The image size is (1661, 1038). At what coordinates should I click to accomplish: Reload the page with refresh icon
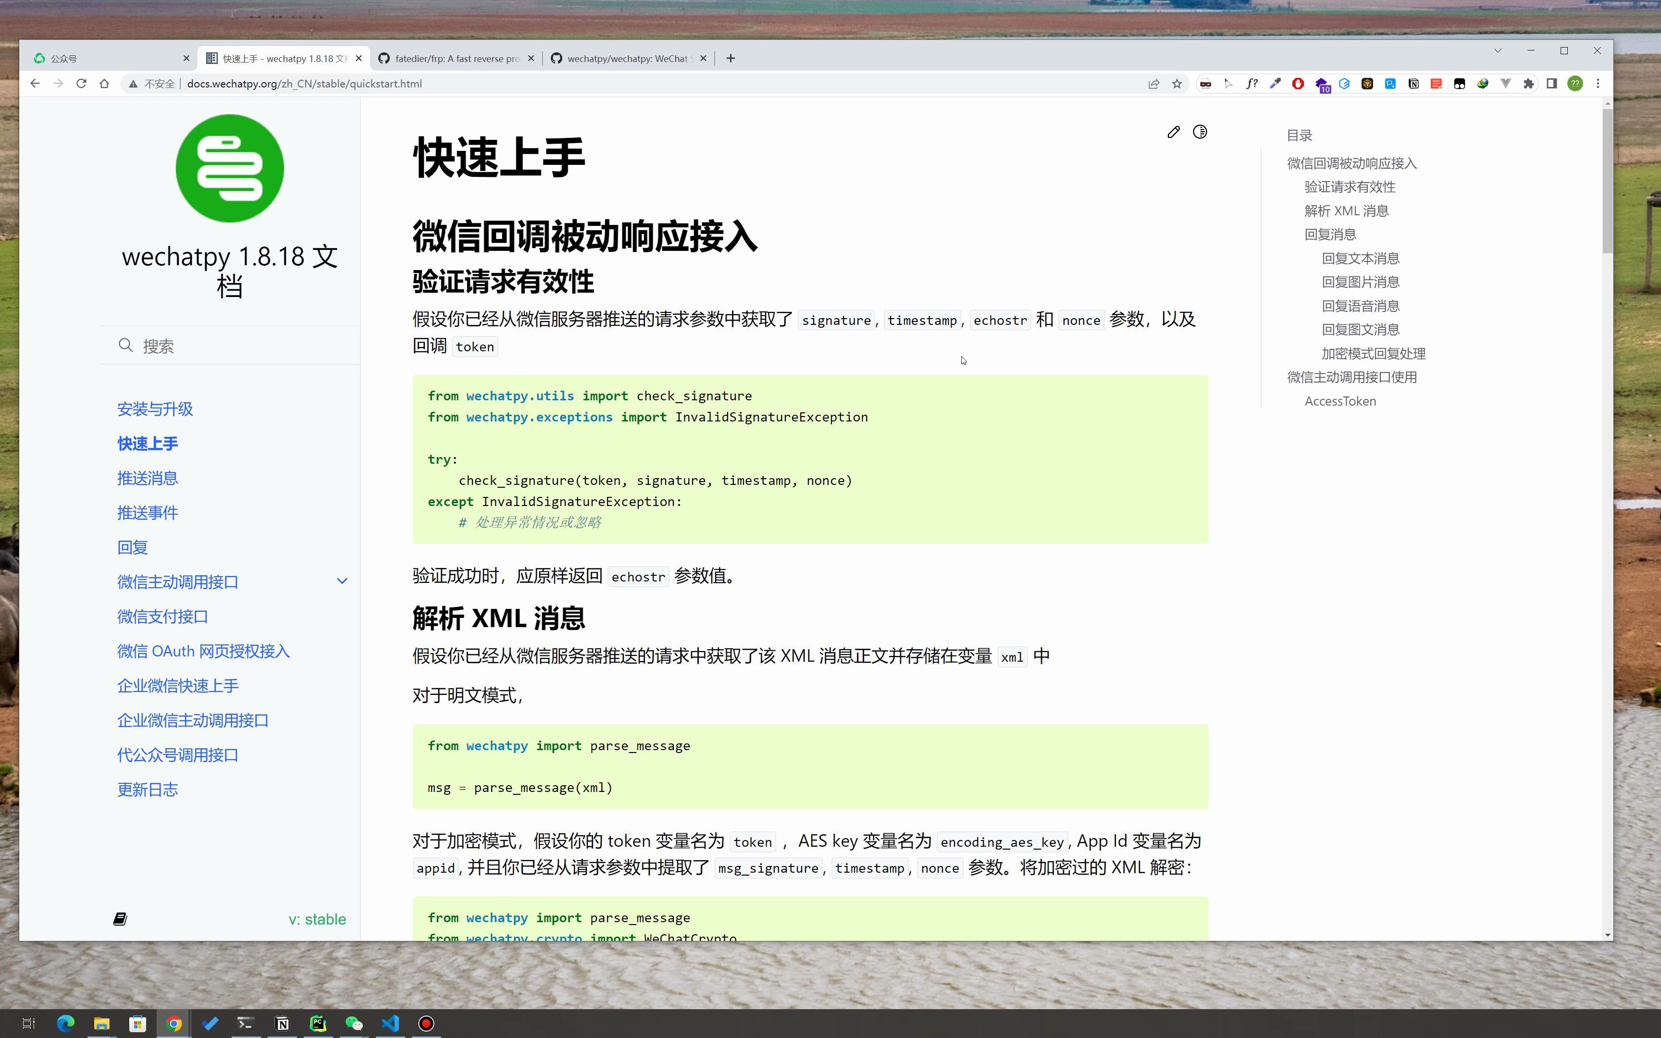tap(81, 84)
